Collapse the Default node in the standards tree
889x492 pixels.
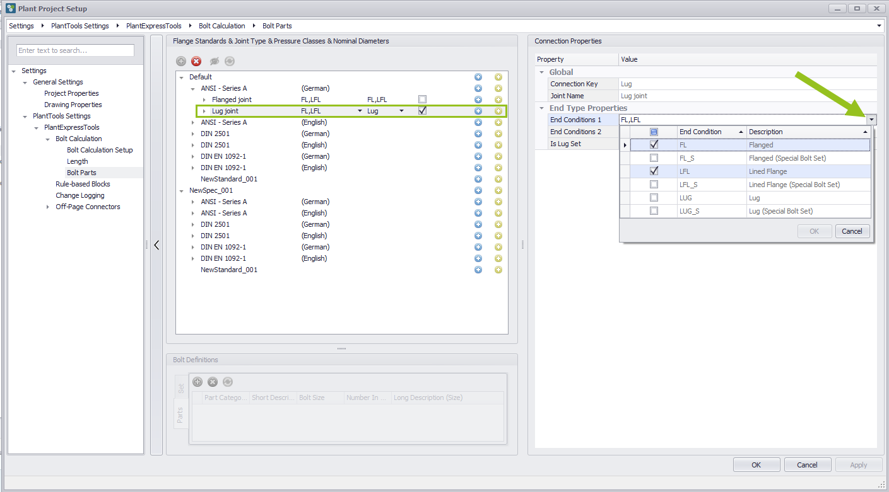tap(182, 77)
